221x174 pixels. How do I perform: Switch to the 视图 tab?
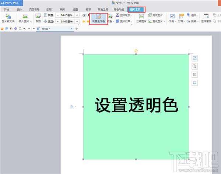tap(75, 10)
